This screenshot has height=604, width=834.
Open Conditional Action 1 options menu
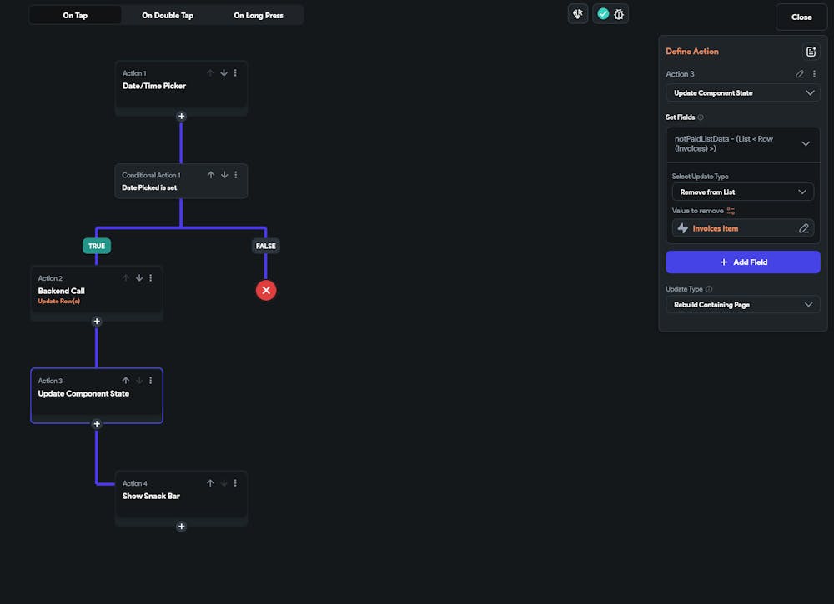tap(236, 175)
